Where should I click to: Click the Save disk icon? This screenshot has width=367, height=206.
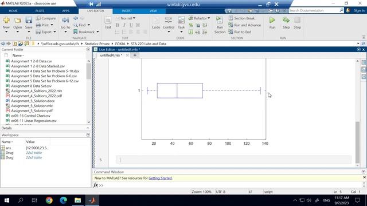[x=29, y=21]
